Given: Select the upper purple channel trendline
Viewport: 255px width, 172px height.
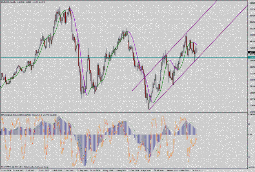Looking at the screenshot, I should [174, 46].
